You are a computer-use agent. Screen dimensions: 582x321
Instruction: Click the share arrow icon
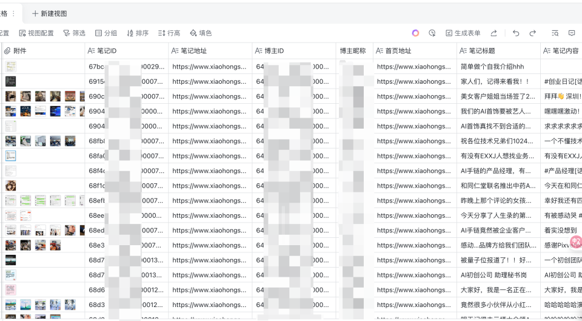pos(494,33)
